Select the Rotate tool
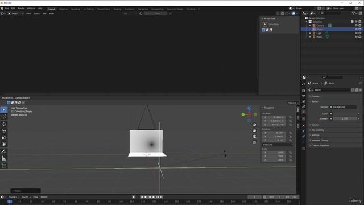This screenshot has width=364, height=205. point(4,130)
